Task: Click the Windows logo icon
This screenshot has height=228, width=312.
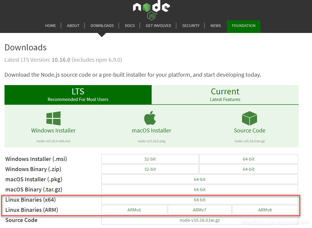Action: (53, 118)
